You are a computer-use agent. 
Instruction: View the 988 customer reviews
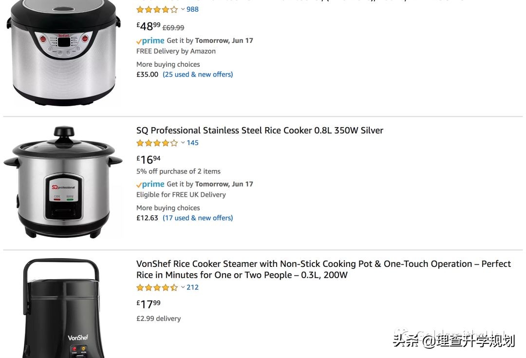[192, 9]
